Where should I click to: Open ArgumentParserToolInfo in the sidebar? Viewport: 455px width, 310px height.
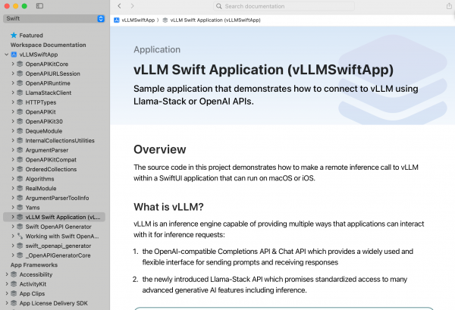57,198
